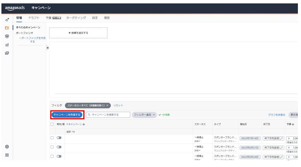The image size is (301, 167).
Task: Collapse the side panel with double chevron
Action: (48, 48)
